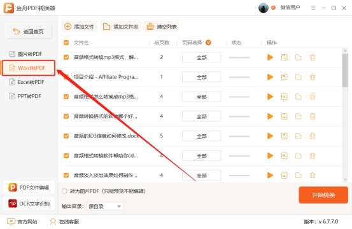Open details icon in 音频格式转换软件帮助你cd row
352x229 pixels.
point(284,155)
